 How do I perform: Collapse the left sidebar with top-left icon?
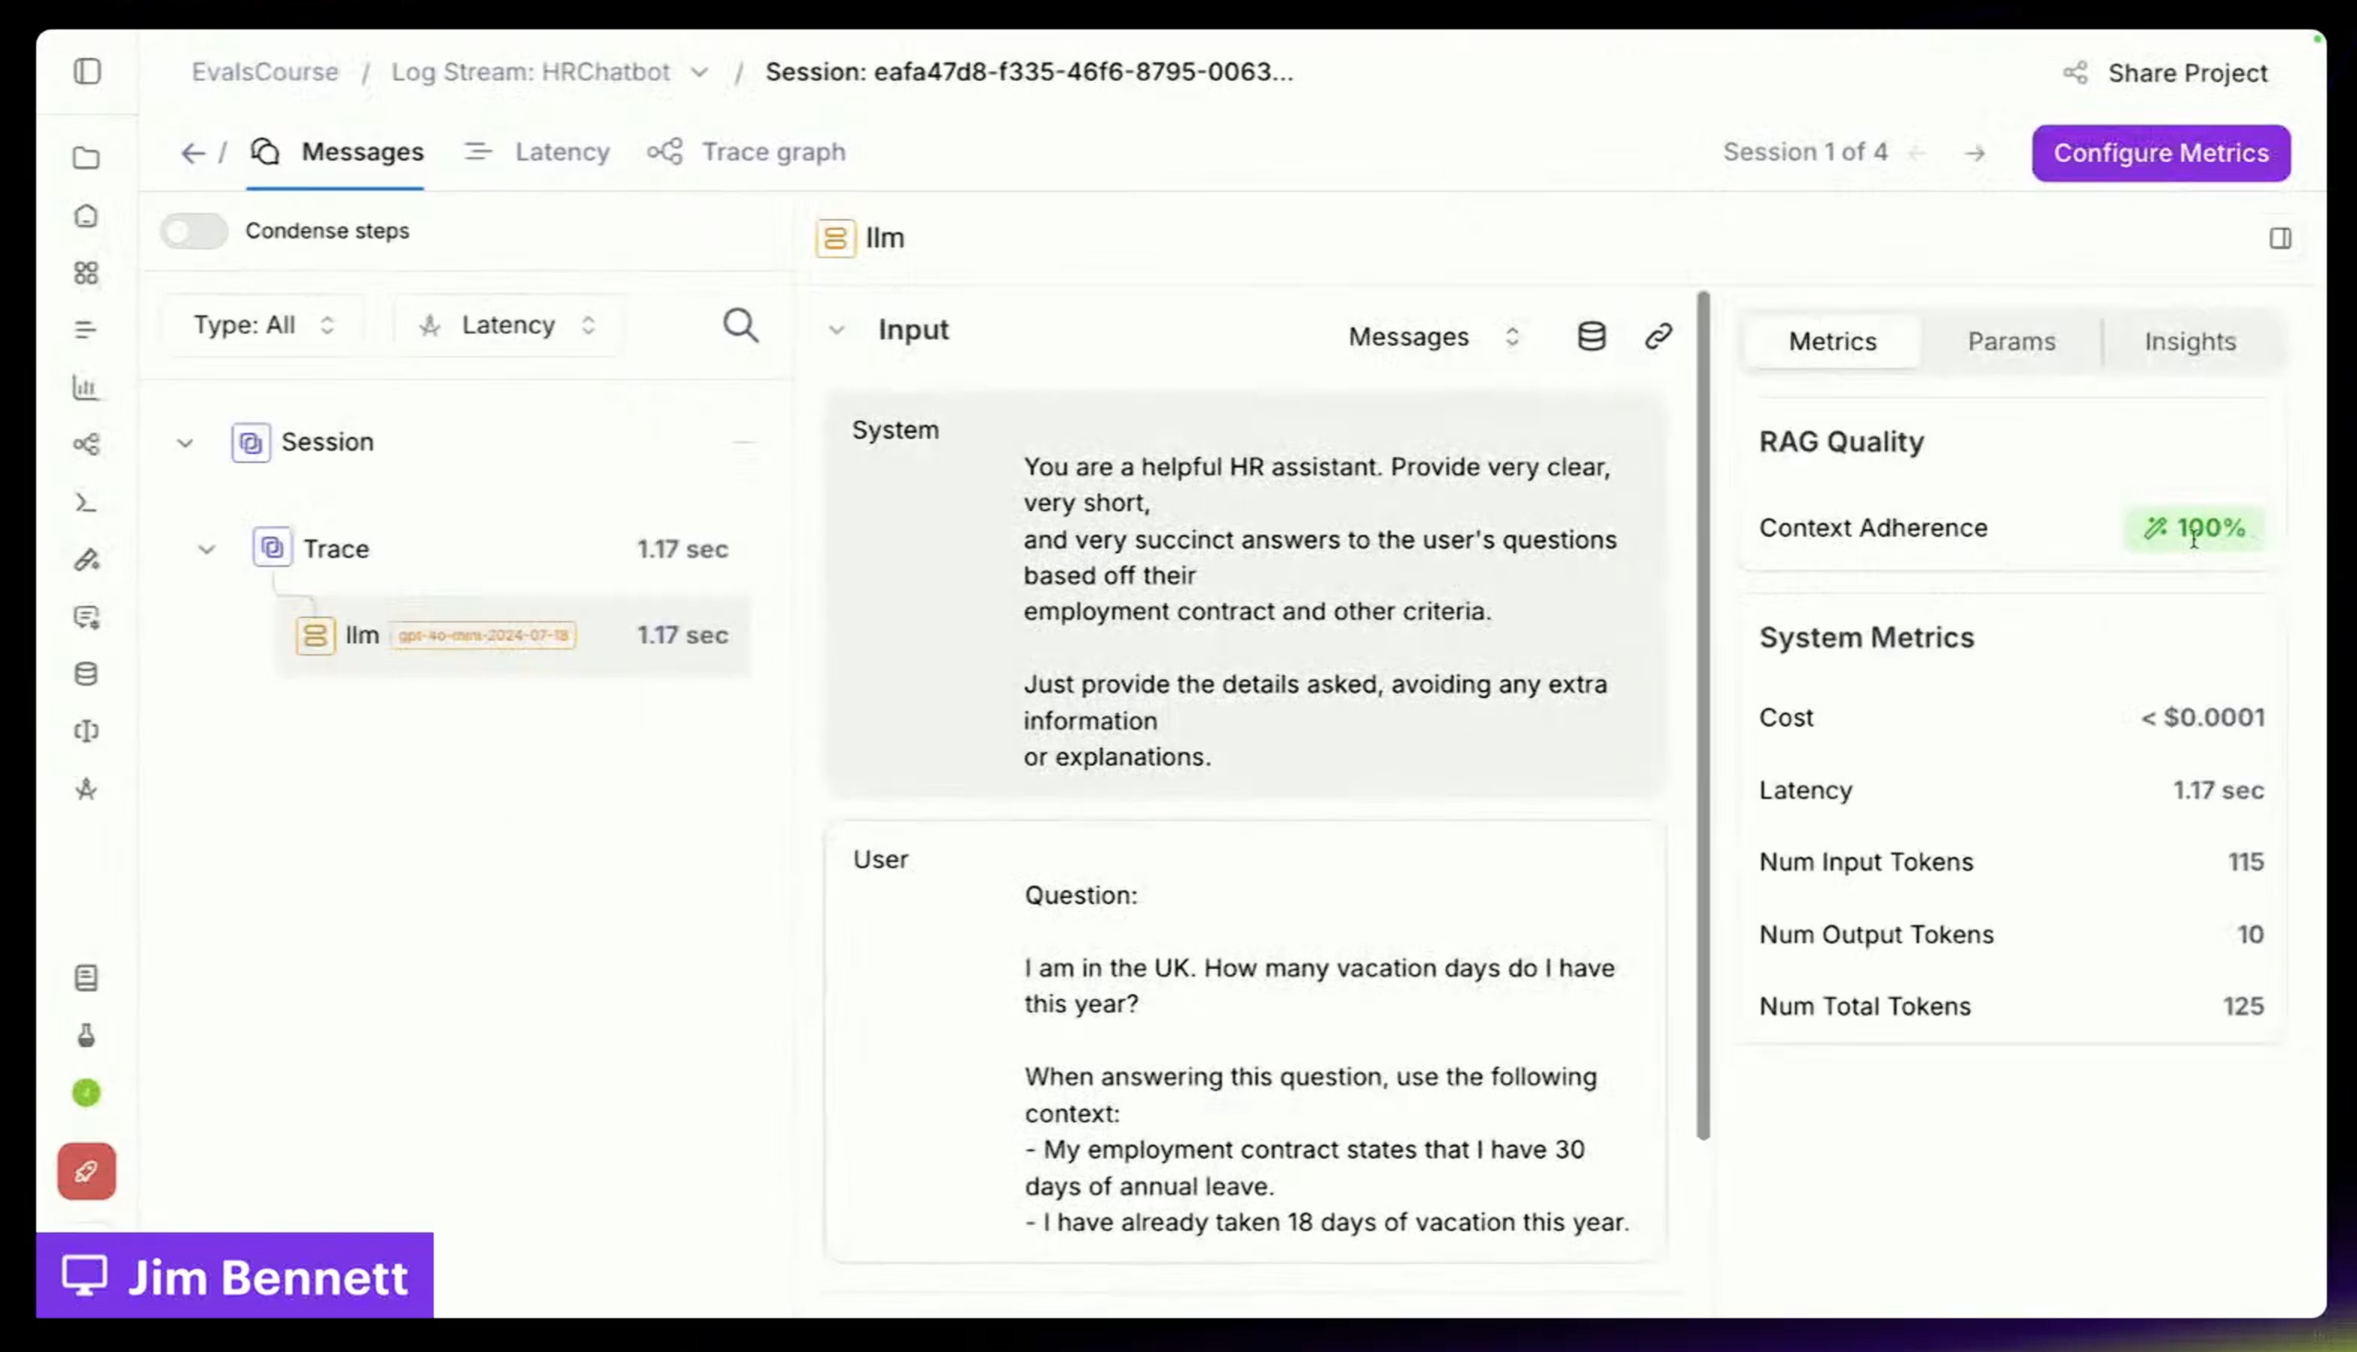coord(87,72)
